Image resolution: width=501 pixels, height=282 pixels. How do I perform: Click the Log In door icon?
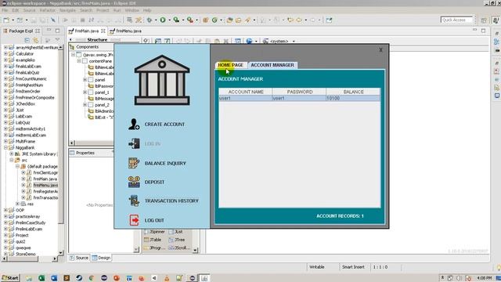point(134,143)
